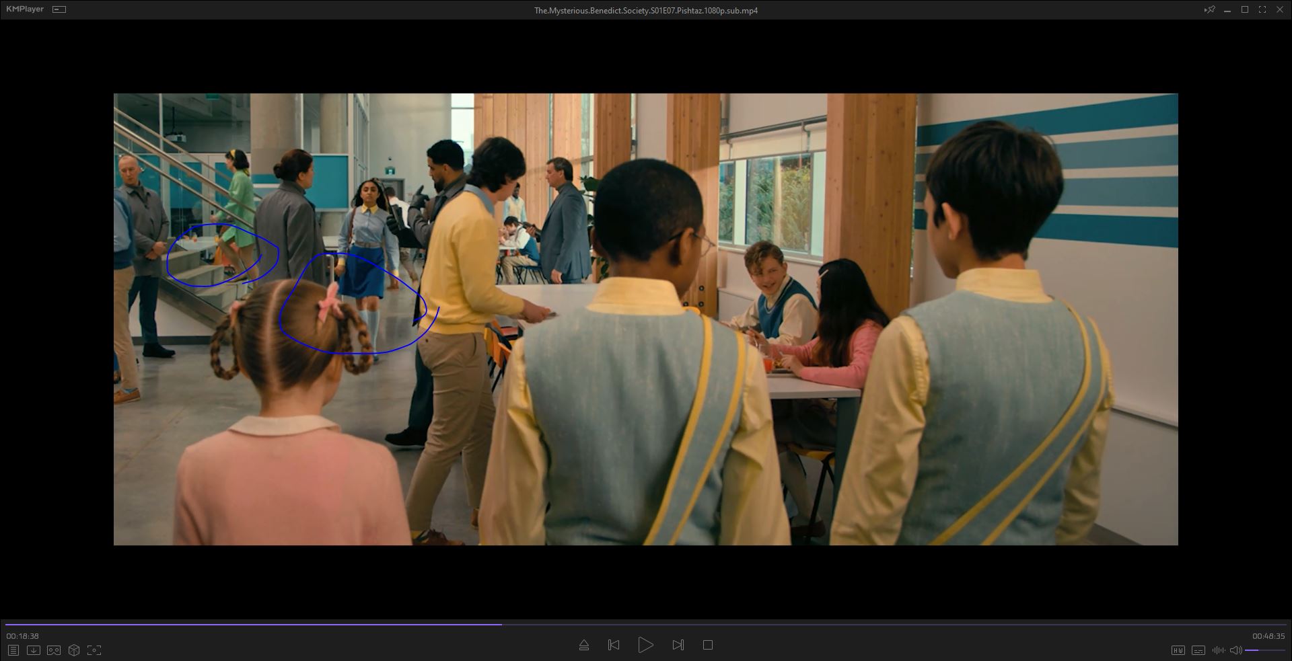The height and width of the screenshot is (661, 1292).
Task: Enter fullscreen mode from title bar
Action: pyautogui.click(x=1262, y=9)
